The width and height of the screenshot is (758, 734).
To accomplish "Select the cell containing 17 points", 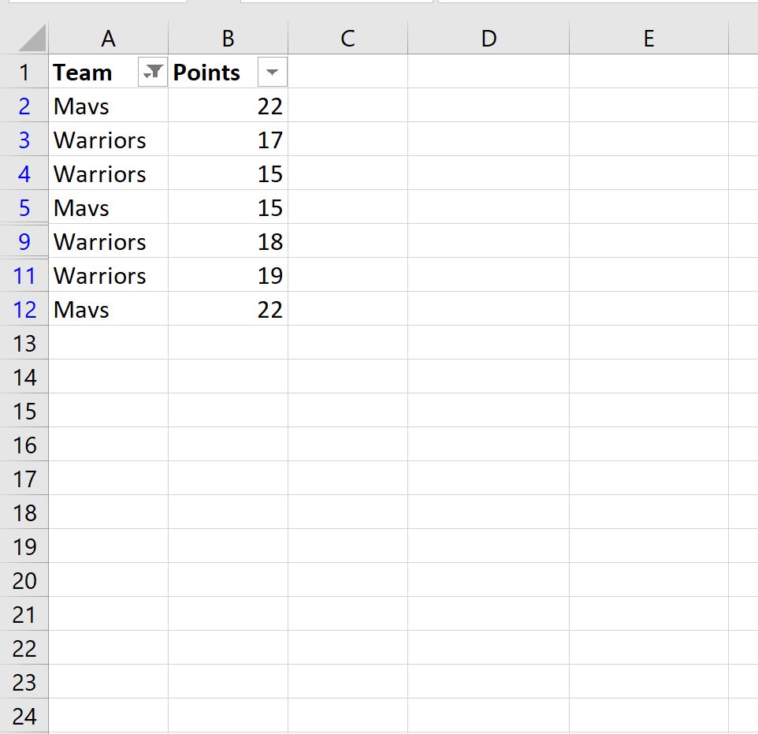I will point(229,140).
